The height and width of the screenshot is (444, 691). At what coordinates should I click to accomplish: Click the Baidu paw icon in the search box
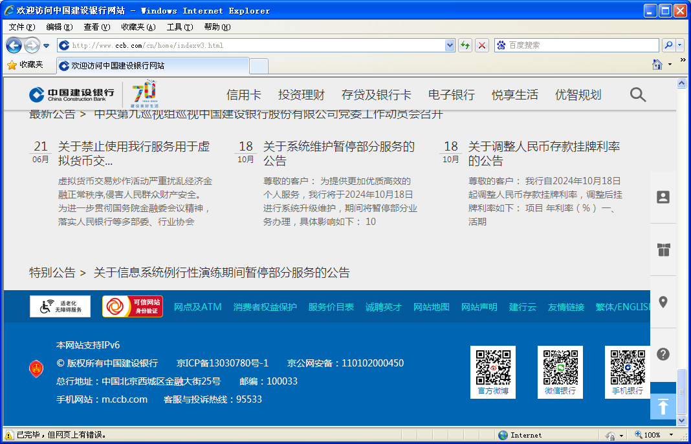point(501,45)
